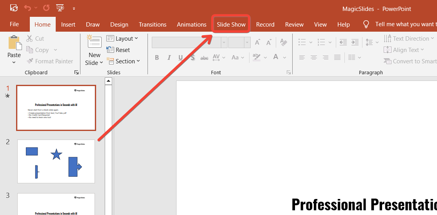Click the Reset slide button
Screen dimensions: 437x215
pos(118,50)
